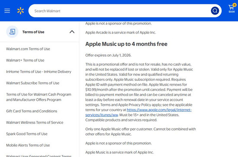Click text 'Only one Apple Music offer per customer'
This screenshot has width=238, height=157.
tap(119, 129)
